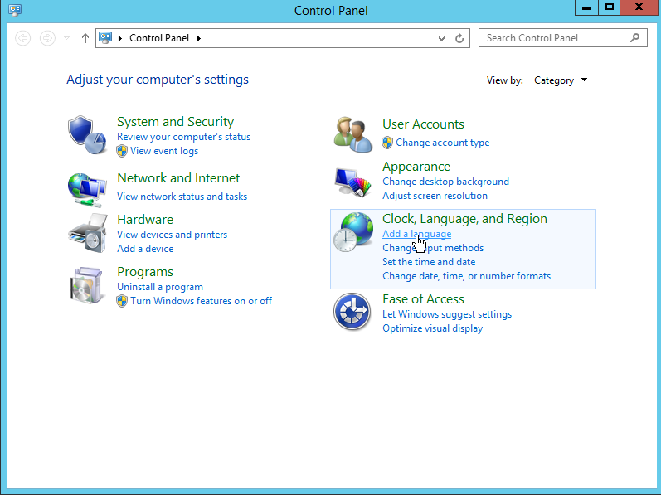Click the address bar Control Panel icon

click(105, 38)
